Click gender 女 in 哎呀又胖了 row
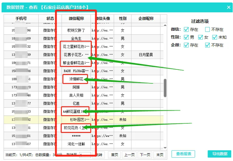Screen dimensions: 233x161 pos(123,31)
